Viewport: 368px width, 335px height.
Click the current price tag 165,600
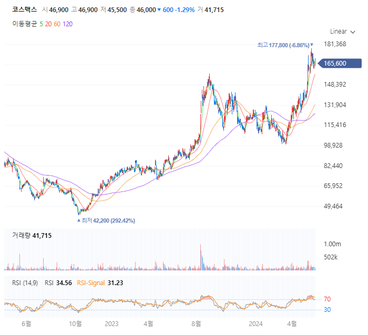tap(340, 64)
